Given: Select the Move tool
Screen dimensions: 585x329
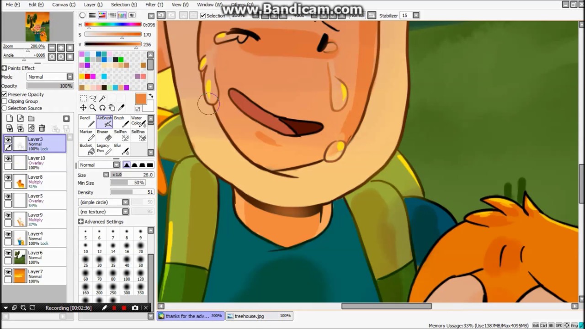Looking at the screenshot, I should point(83,108).
